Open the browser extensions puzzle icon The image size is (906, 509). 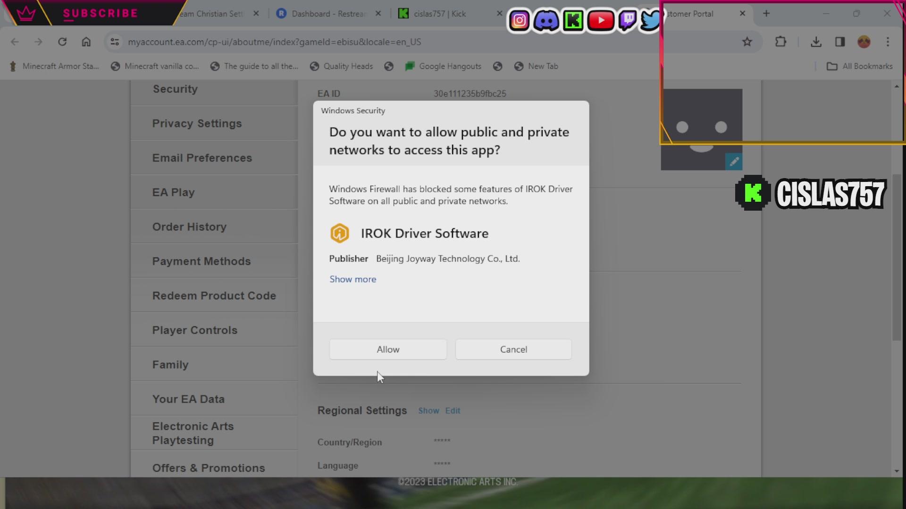tap(780, 42)
